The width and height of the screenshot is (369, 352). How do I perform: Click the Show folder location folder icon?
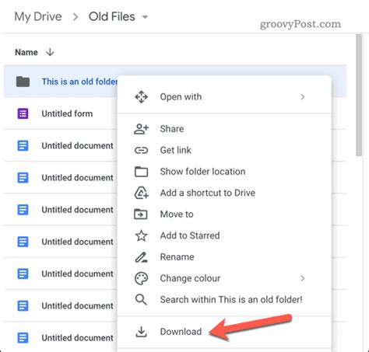click(x=141, y=172)
